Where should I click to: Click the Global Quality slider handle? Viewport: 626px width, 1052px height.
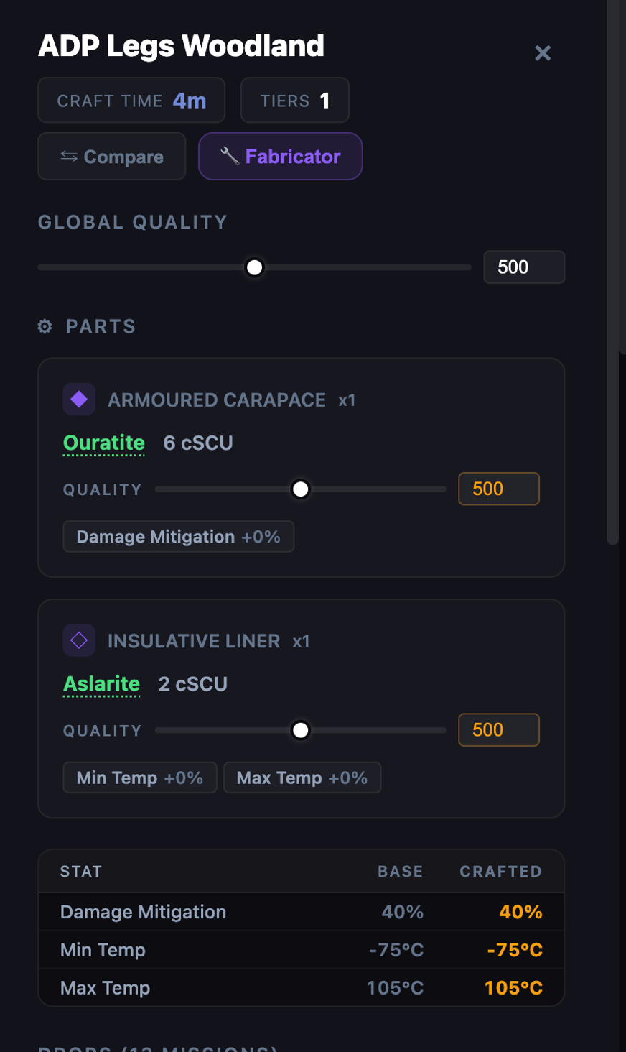pyautogui.click(x=253, y=267)
